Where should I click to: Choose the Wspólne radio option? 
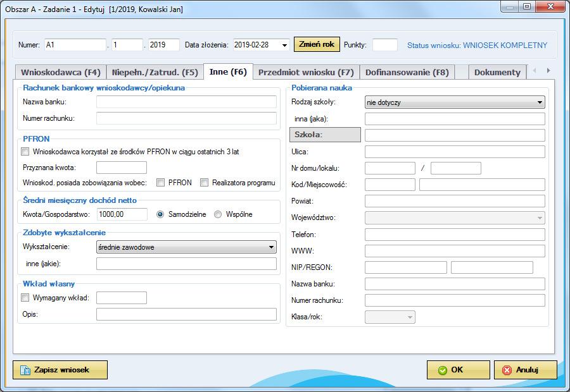pos(218,214)
